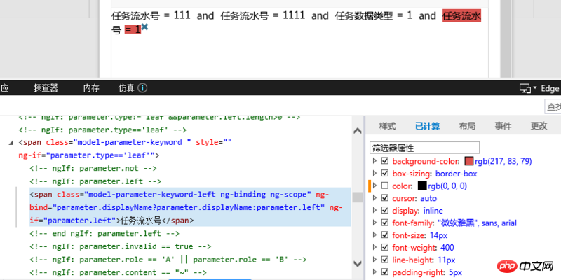The width and height of the screenshot is (561, 280).
Task: Expand the font-family computed property
Action: [374, 223]
